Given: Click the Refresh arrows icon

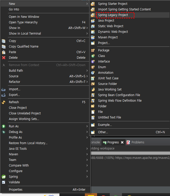Looking at the screenshot, I should [4, 102].
